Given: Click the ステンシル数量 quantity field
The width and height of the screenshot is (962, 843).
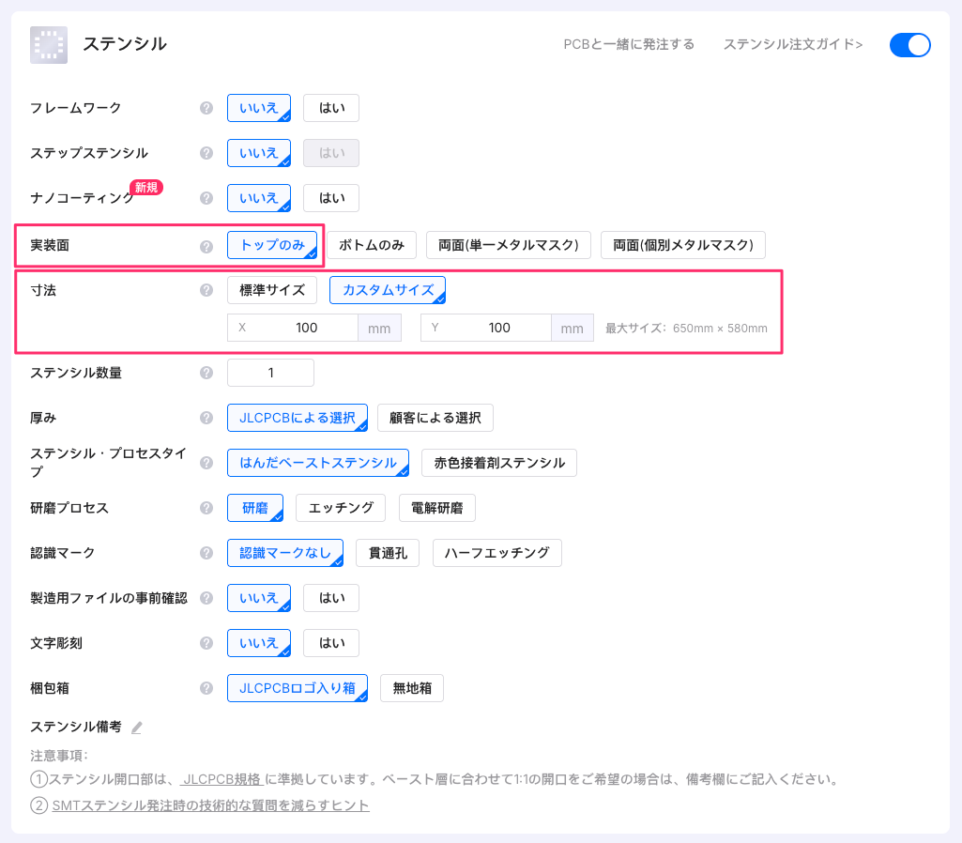Looking at the screenshot, I should (270, 373).
